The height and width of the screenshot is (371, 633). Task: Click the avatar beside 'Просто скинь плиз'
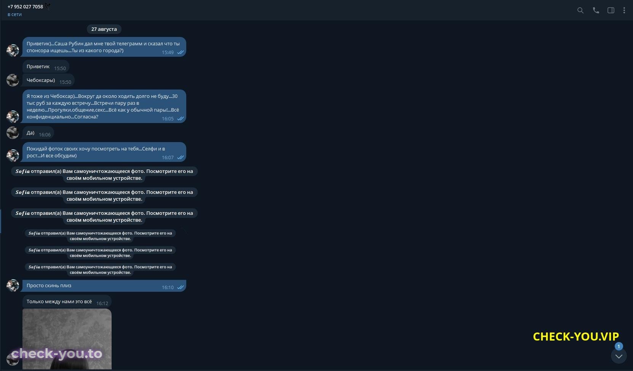click(x=13, y=285)
